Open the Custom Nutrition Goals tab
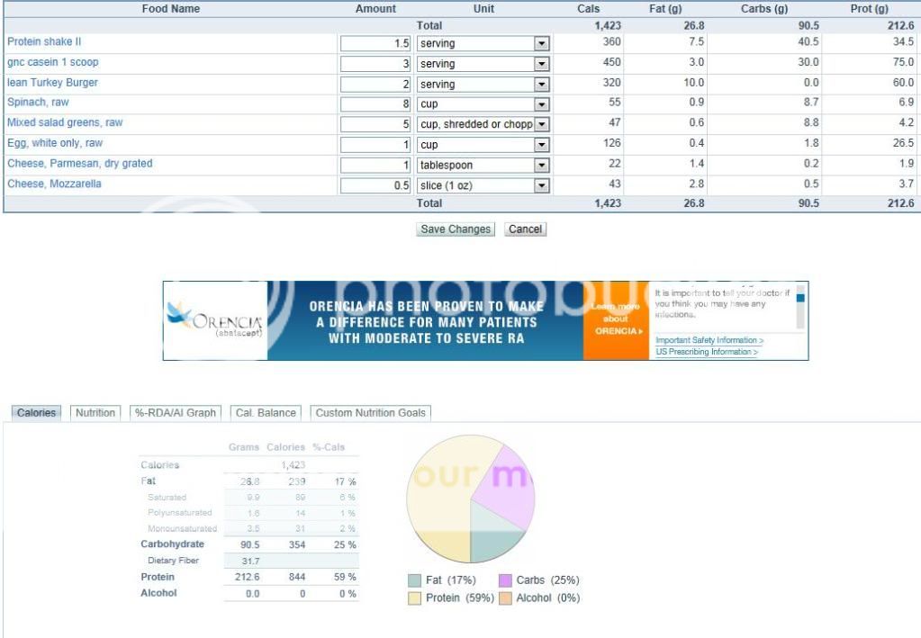The image size is (921, 638). coord(371,413)
